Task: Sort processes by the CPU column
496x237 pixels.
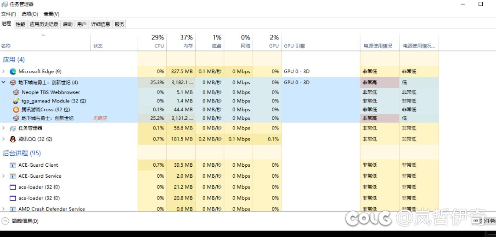Action: [158, 42]
